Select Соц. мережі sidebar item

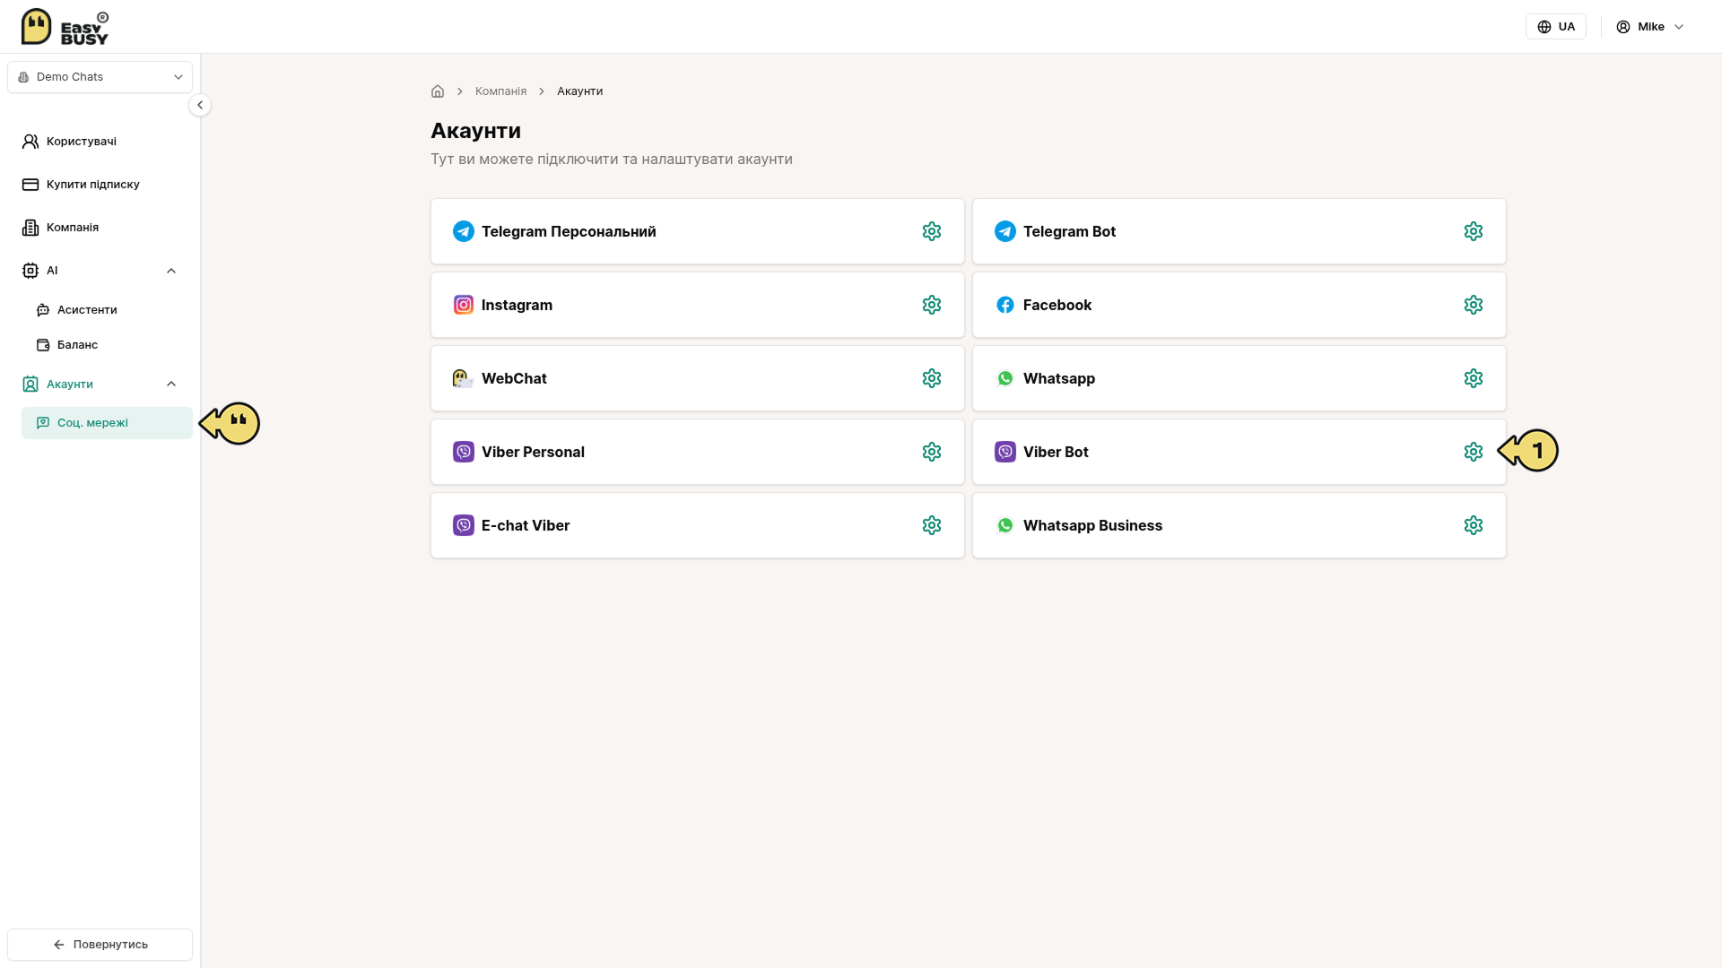107,423
